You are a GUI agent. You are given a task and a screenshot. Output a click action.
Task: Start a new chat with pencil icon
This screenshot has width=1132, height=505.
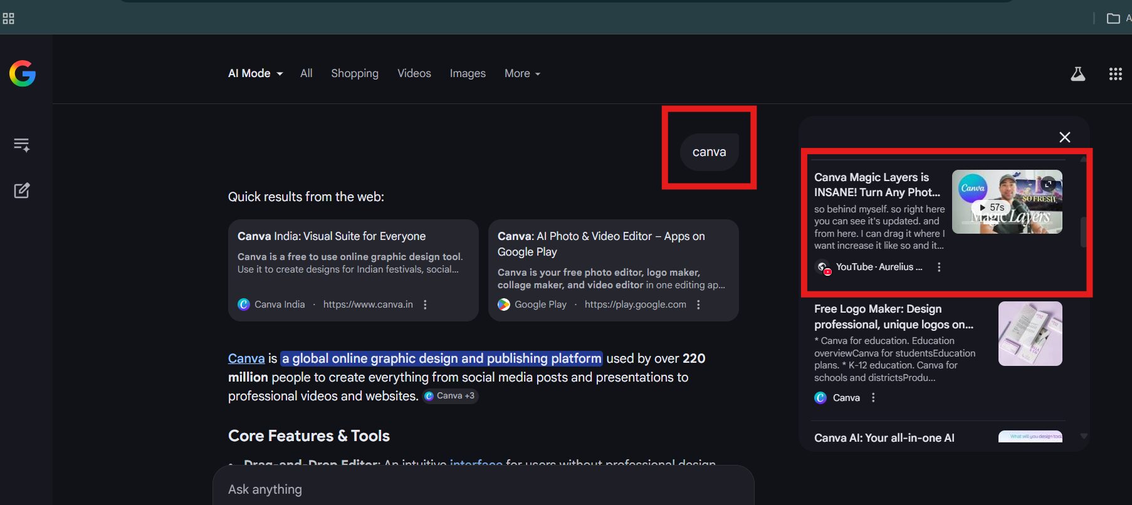point(22,190)
